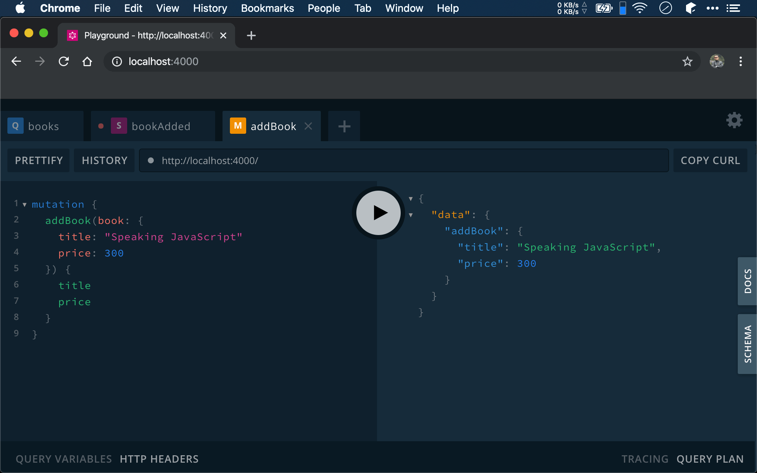Switch to the books query tab
This screenshot has width=757, height=473.
(44, 126)
